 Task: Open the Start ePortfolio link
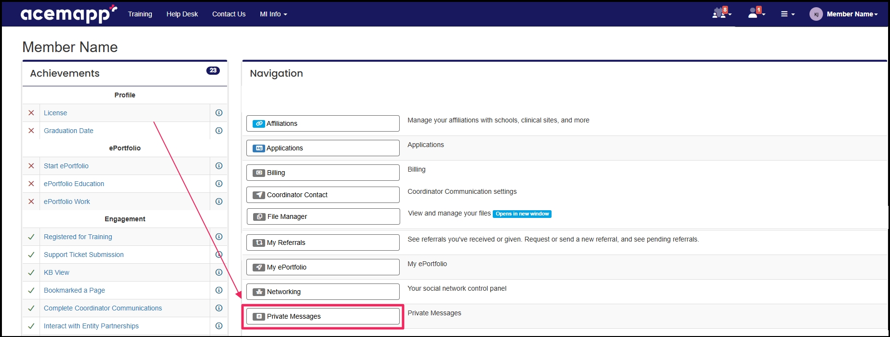point(66,166)
